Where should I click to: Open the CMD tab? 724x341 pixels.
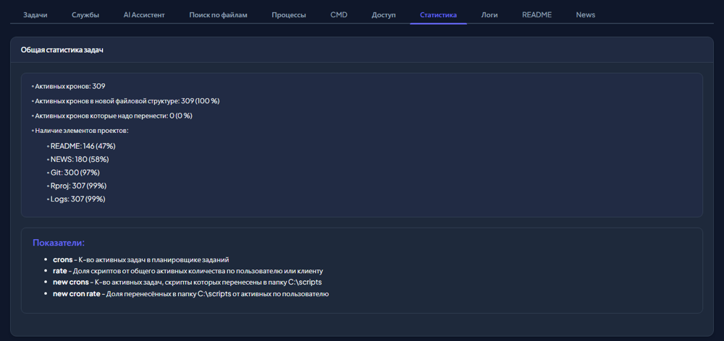point(339,14)
